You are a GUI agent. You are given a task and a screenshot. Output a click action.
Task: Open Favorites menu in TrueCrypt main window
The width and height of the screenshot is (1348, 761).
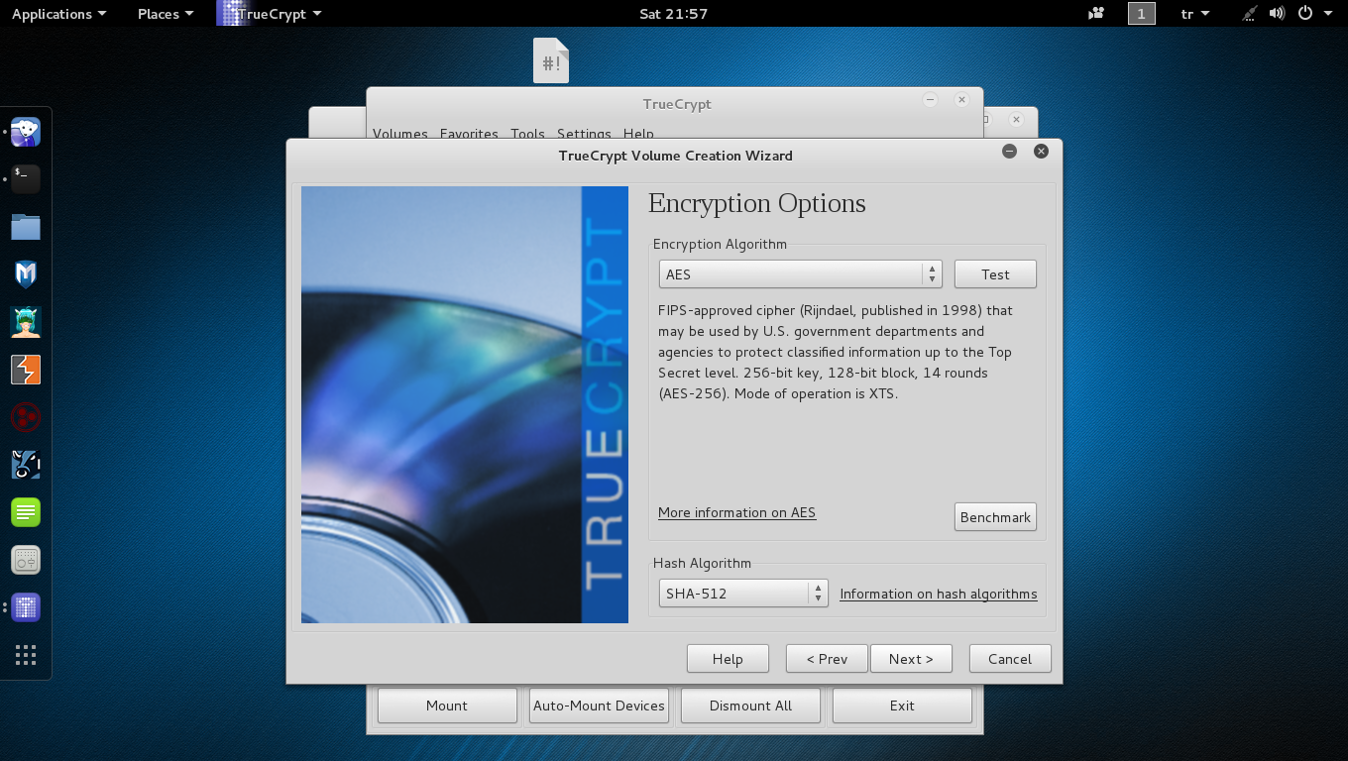[x=469, y=133]
